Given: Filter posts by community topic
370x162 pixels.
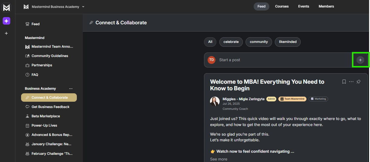Looking at the screenshot, I should (x=259, y=42).
